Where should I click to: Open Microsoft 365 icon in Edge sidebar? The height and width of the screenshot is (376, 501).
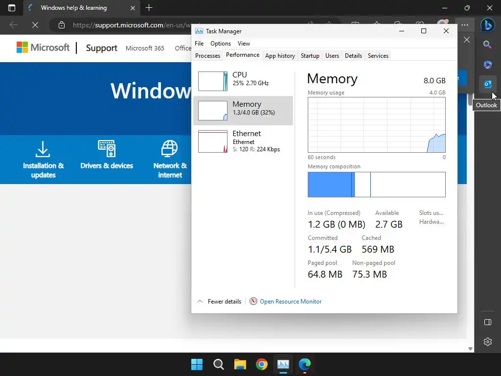(488, 64)
